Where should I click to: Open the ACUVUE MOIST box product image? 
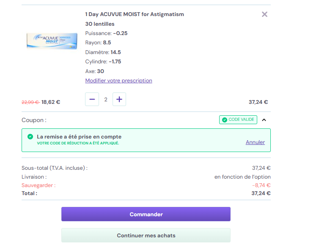52,41
